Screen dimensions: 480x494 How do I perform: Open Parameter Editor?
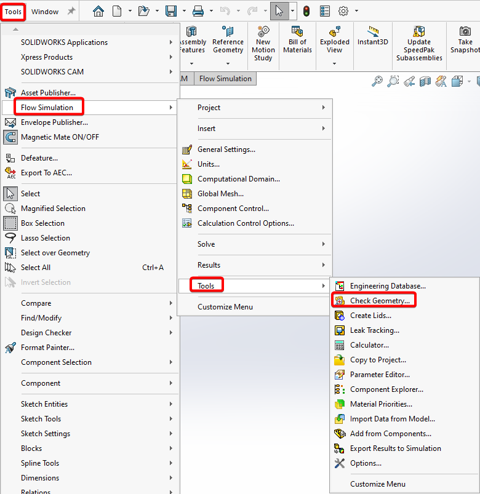[x=404, y=375]
